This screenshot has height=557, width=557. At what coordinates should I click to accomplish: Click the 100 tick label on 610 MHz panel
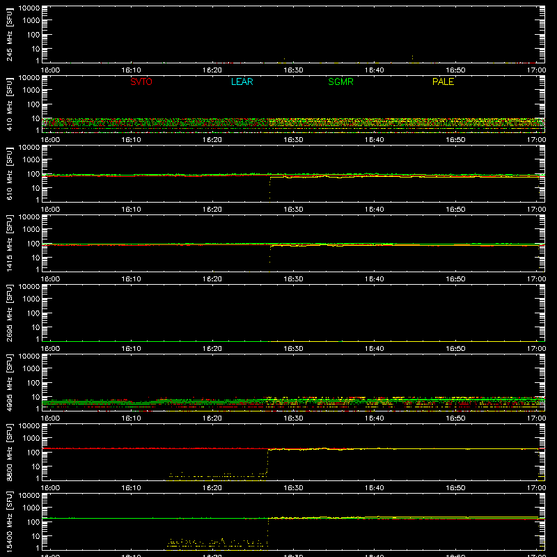pos(33,173)
